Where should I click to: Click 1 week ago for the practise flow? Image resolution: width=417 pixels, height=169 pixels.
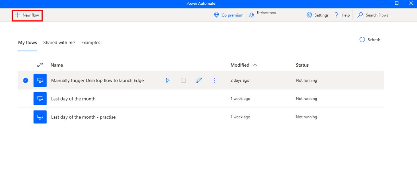[240, 117]
